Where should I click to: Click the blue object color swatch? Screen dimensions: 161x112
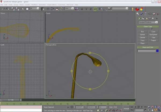157,51
